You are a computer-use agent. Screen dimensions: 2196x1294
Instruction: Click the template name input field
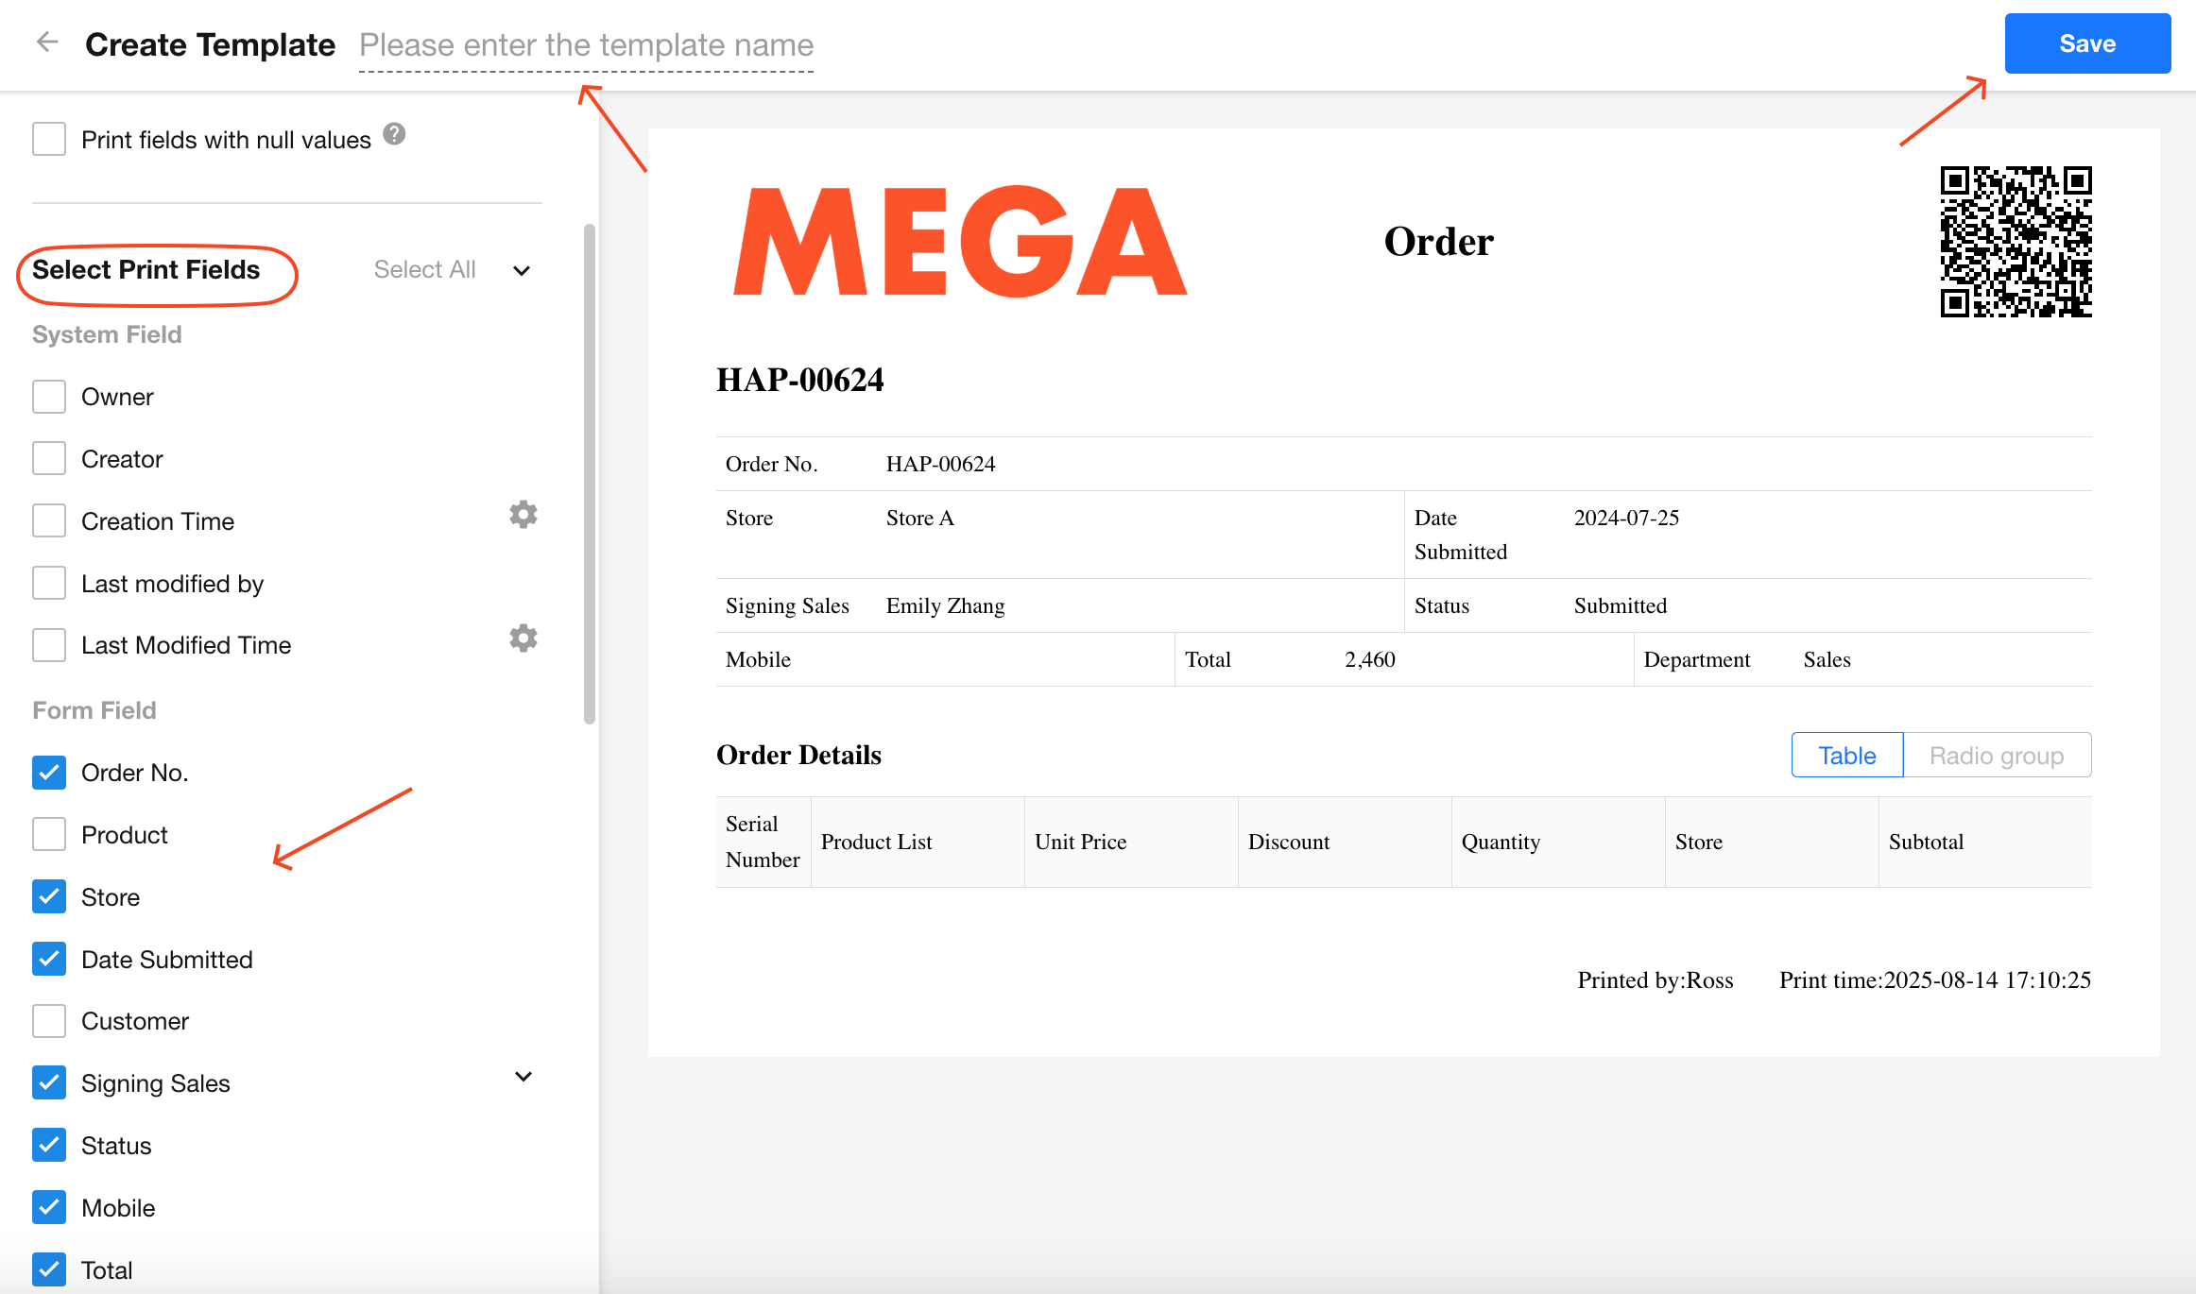click(x=586, y=45)
